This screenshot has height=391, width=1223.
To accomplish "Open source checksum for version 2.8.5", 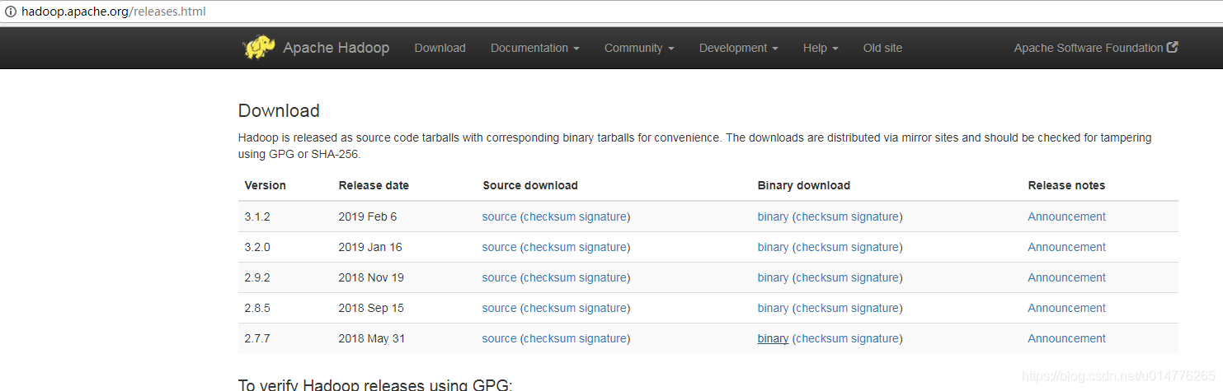I will click(x=550, y=308).
